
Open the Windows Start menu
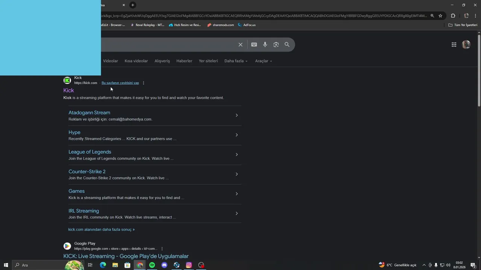pyautogui.click(x=6, y=265)
